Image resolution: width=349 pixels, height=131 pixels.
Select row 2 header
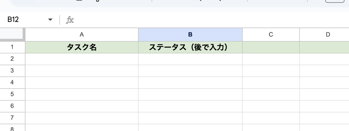point(12,59)
